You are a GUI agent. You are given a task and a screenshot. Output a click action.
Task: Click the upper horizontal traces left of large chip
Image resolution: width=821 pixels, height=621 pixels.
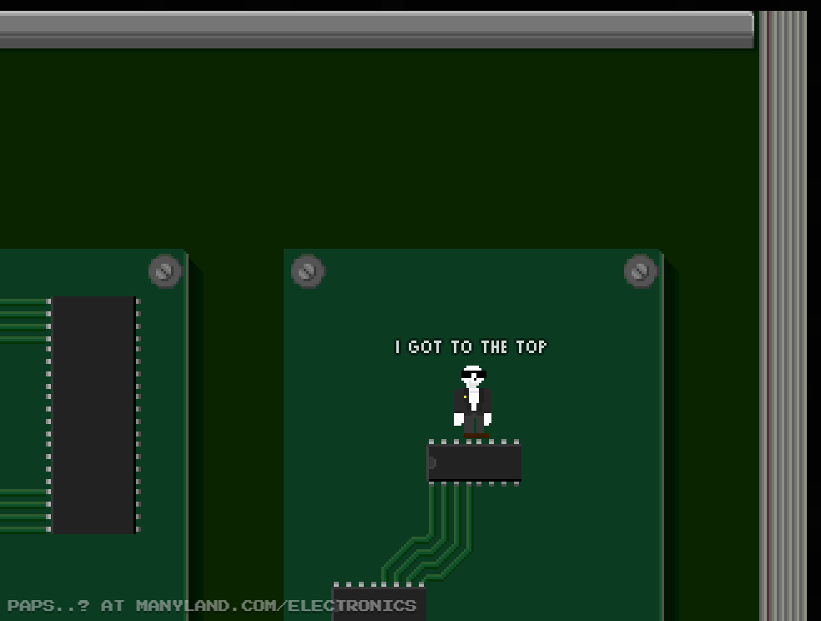click(23, 321)
